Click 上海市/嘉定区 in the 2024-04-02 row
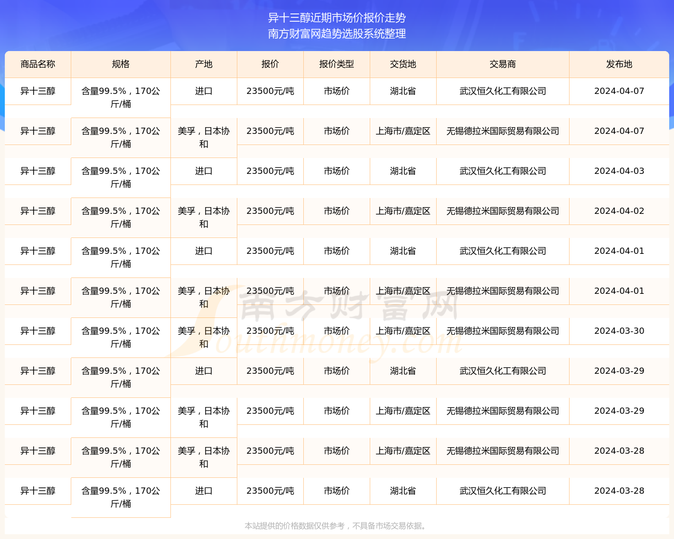The width and height of the screenshot is (674, 539). pos(403,211)
